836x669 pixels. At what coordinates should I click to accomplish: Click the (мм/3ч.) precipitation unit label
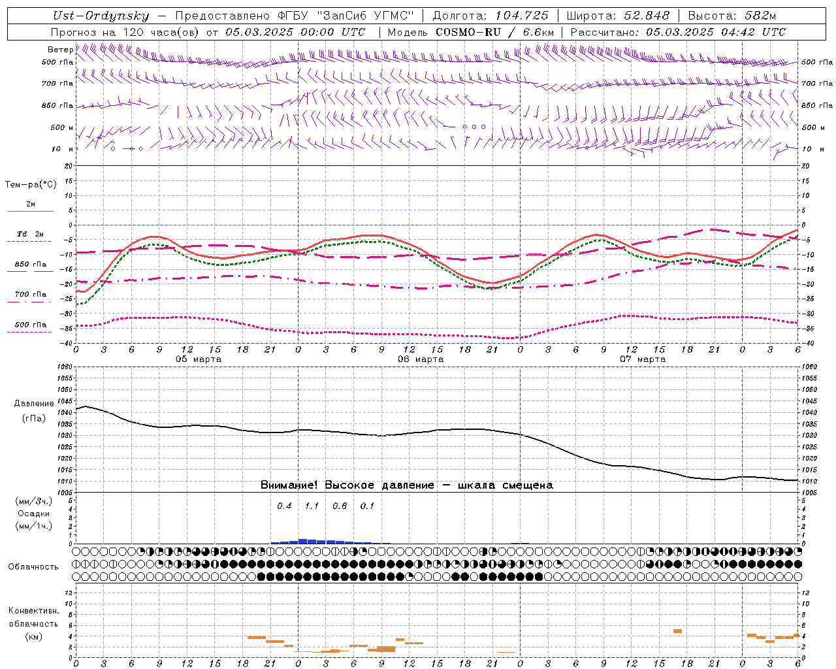tap(34, 501)
